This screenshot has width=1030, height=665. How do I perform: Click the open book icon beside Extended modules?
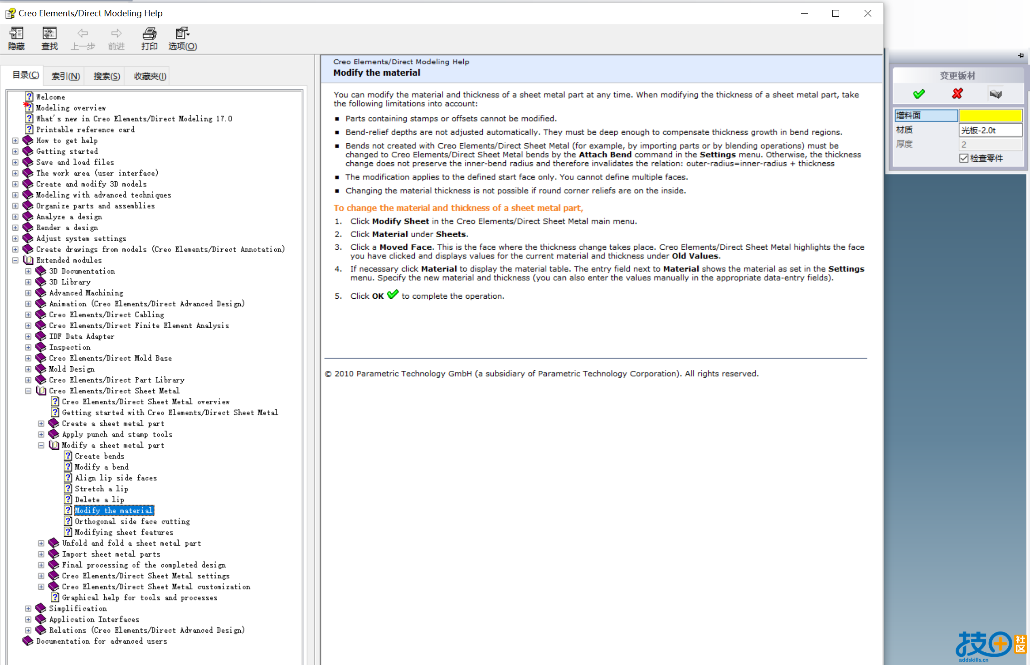(x=28, y=260)
